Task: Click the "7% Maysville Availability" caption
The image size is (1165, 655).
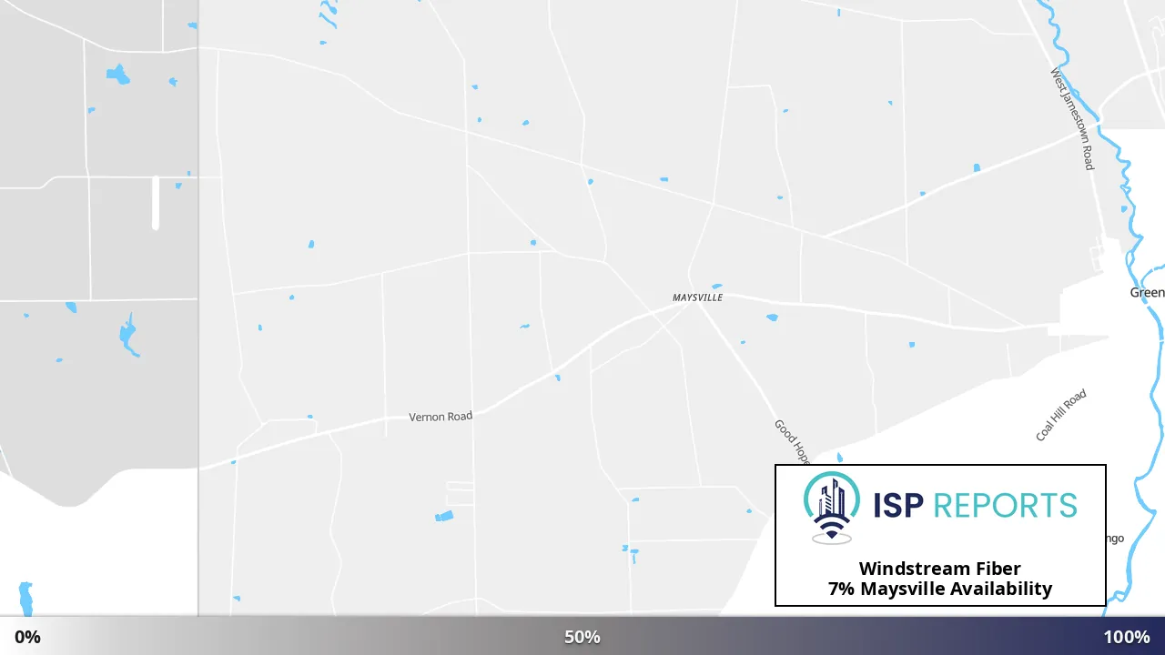Action: [x=940, y=589]
